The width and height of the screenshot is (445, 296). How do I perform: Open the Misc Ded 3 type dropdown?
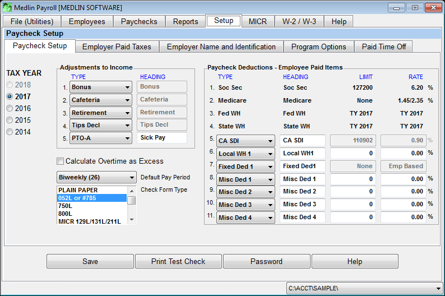pos(245,205)
